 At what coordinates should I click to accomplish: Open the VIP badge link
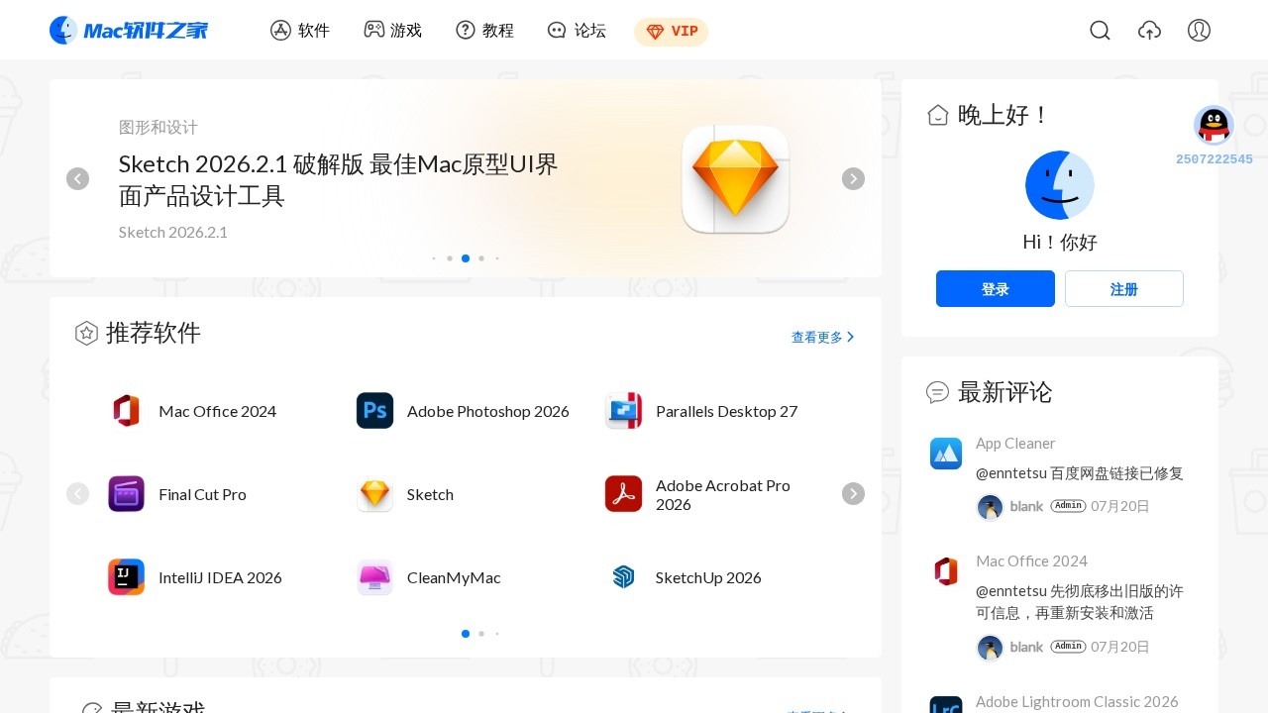pyautogui.click(x=671, y=32)
